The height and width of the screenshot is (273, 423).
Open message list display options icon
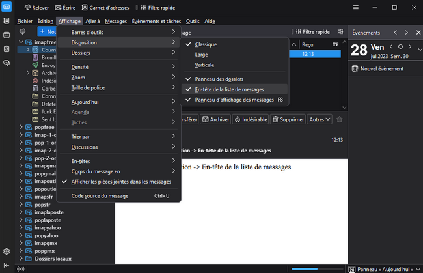[340, 31]
